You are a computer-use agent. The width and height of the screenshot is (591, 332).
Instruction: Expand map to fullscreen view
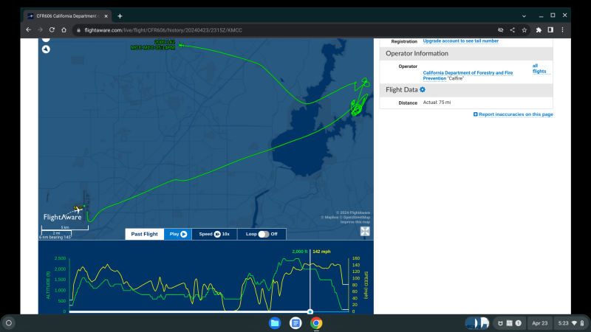click(365, 231)
